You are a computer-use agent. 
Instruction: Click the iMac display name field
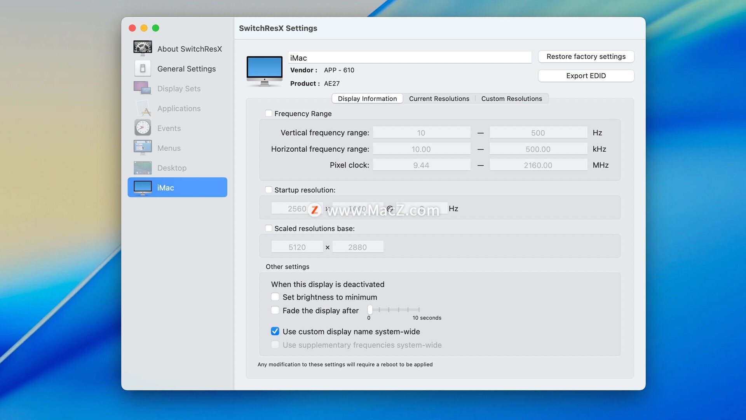(x=410, y=58)
